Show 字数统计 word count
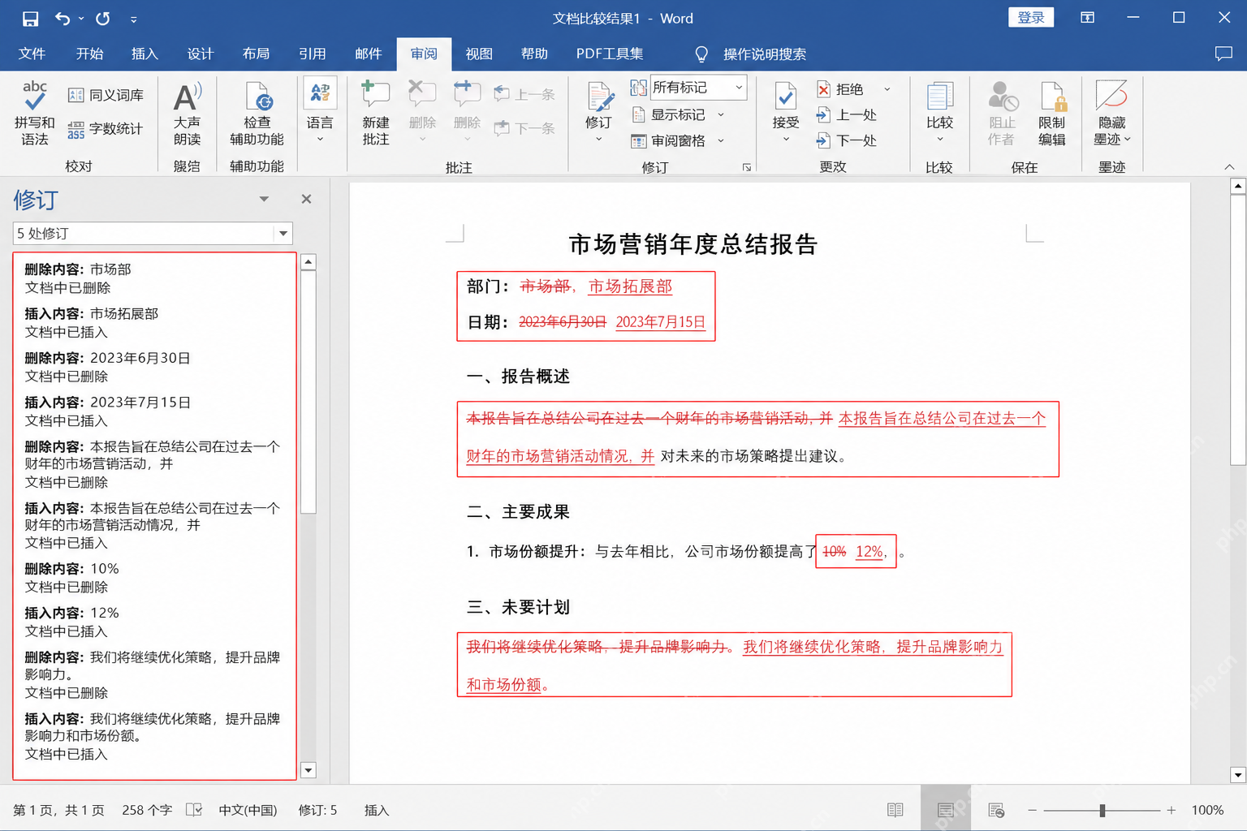Viewport: 1247px width, 831px height. [x=106, y=128]
